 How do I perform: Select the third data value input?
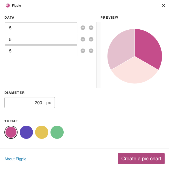pos(41,51)
